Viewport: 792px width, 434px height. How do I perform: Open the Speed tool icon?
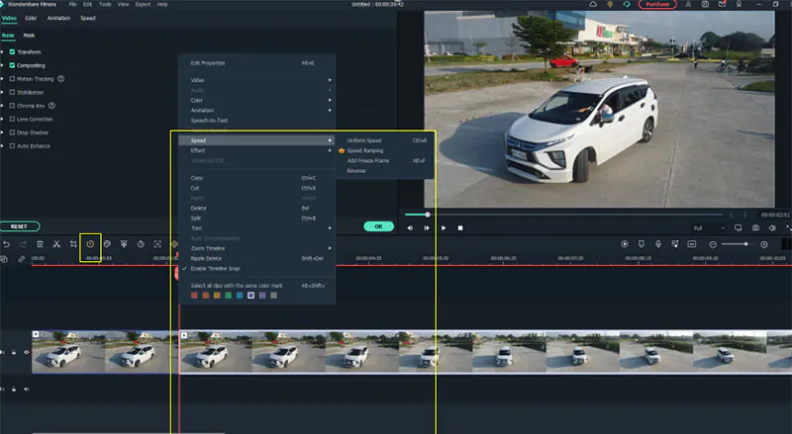pyautogui.click(x=90, y=244)
